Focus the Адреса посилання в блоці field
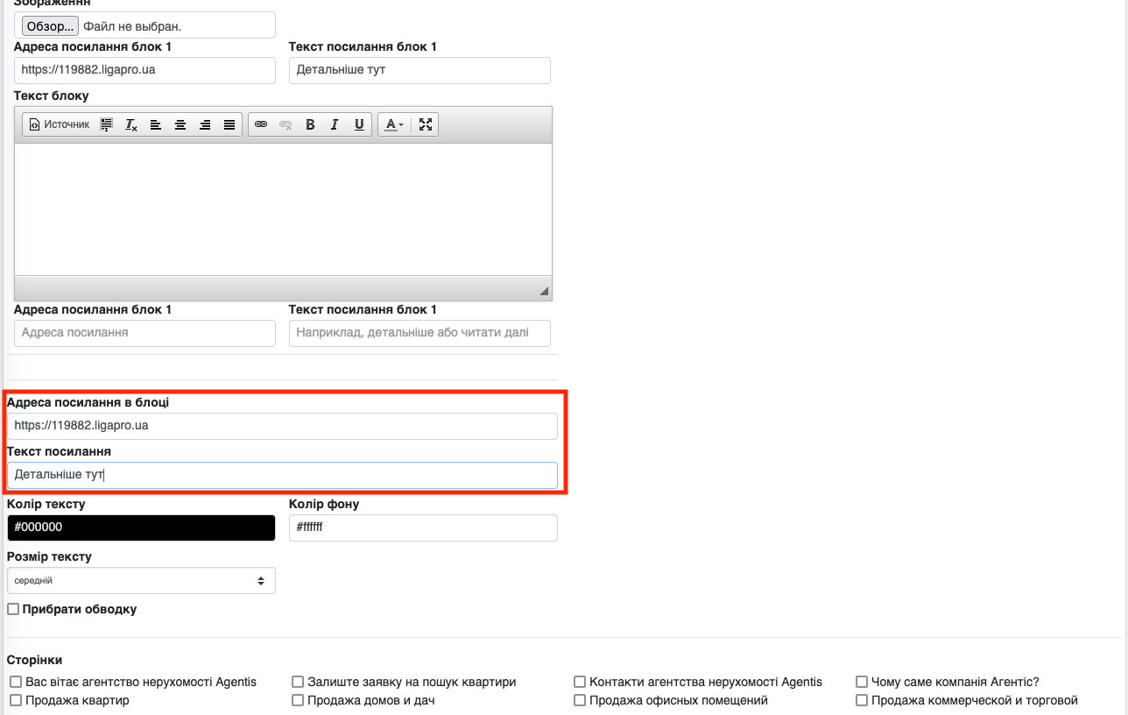Screen dimensions: 1128x715 coord(282,426)
